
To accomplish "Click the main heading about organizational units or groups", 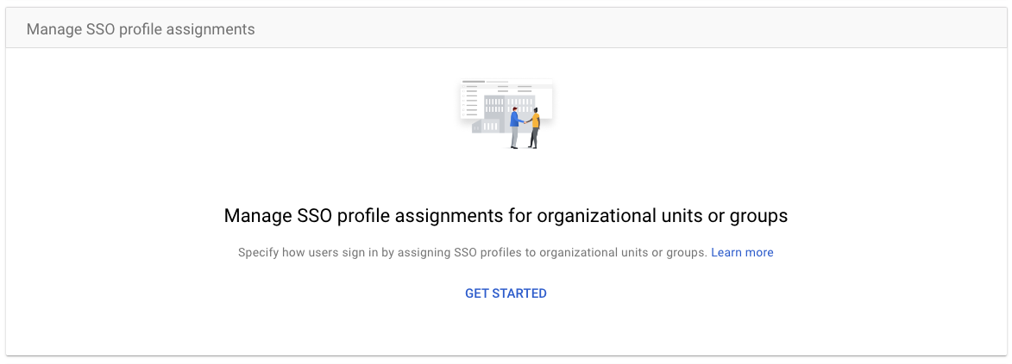I will point(506,215).
